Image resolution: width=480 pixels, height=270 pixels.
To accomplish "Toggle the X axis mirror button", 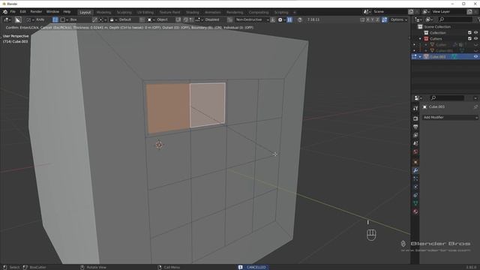I will tap(368, 19).
